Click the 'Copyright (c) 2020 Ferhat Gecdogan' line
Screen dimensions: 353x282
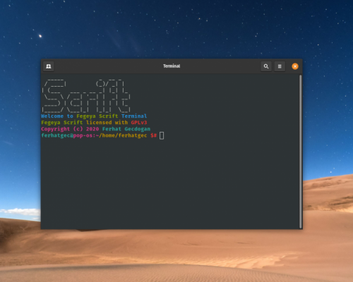(x=95, y=129)
